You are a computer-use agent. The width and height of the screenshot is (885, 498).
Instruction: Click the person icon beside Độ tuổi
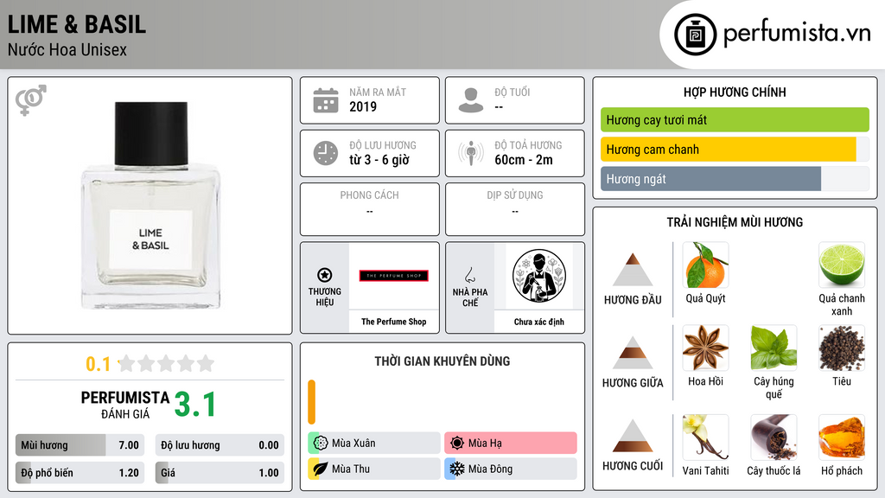(x=471, y=100)
